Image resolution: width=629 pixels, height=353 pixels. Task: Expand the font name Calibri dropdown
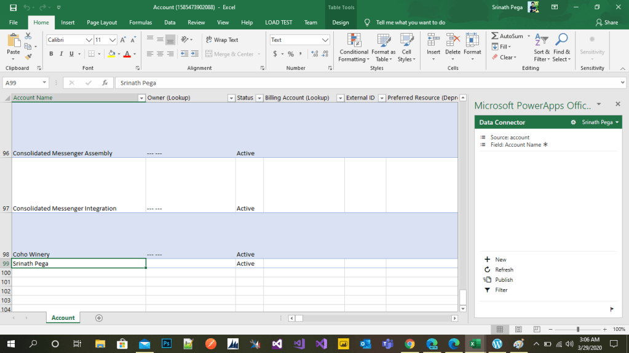pyautogui.click(x=89, y=40)
